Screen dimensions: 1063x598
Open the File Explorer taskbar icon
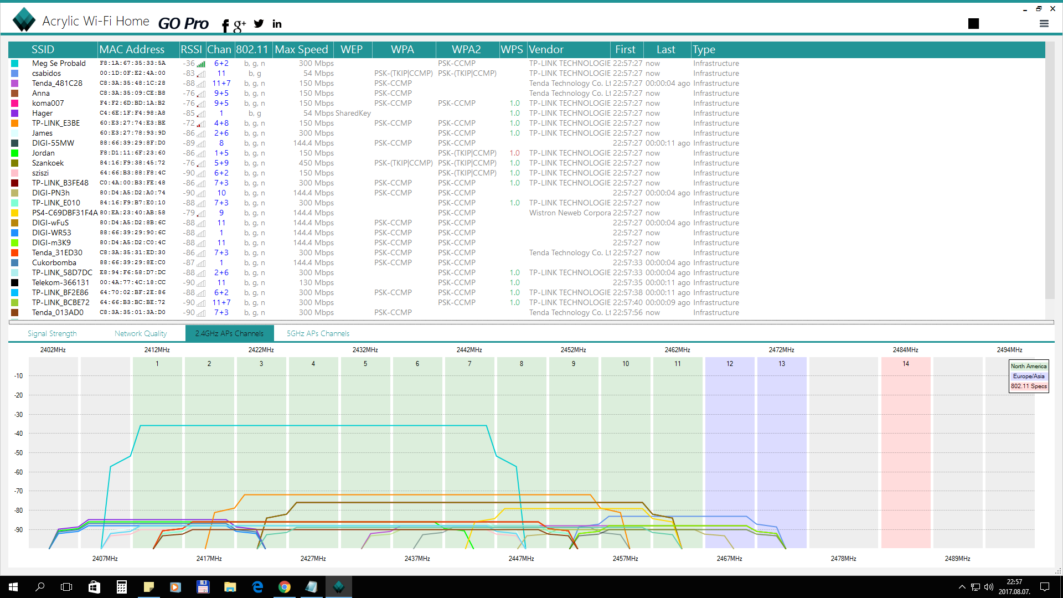pyautogui.click(x=230, y=587)
